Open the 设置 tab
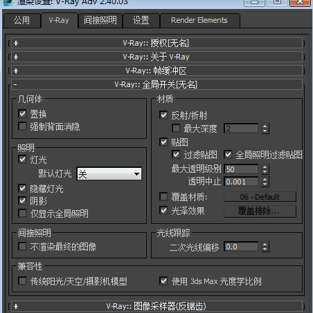 (141, 21)
